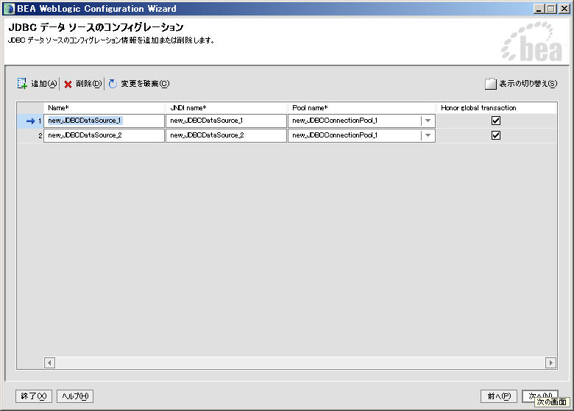
Task: Click the blue arrow row 1 indicator
Action: [30, 121]
